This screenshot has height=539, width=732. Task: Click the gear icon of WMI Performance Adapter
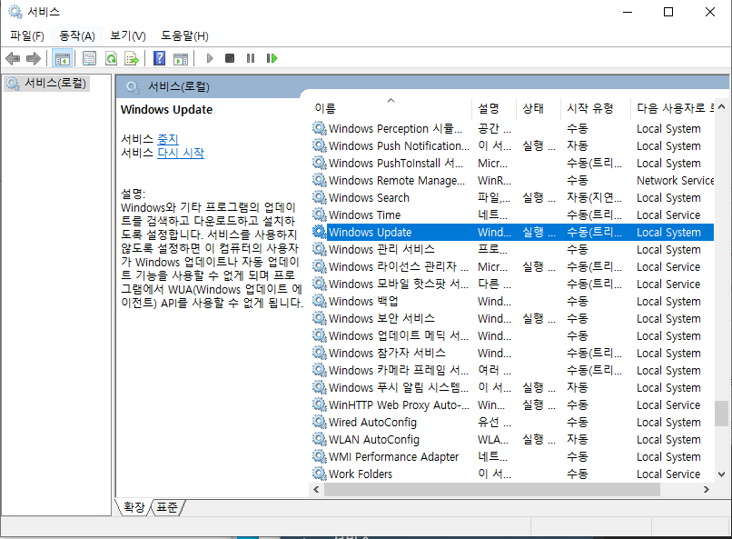[320, 457]
